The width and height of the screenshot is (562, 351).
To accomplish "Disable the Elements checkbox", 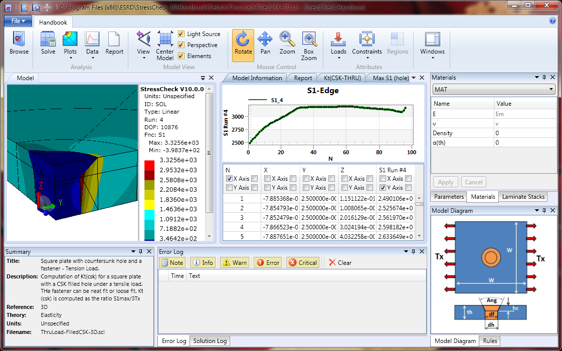I will tap(181, 56).
